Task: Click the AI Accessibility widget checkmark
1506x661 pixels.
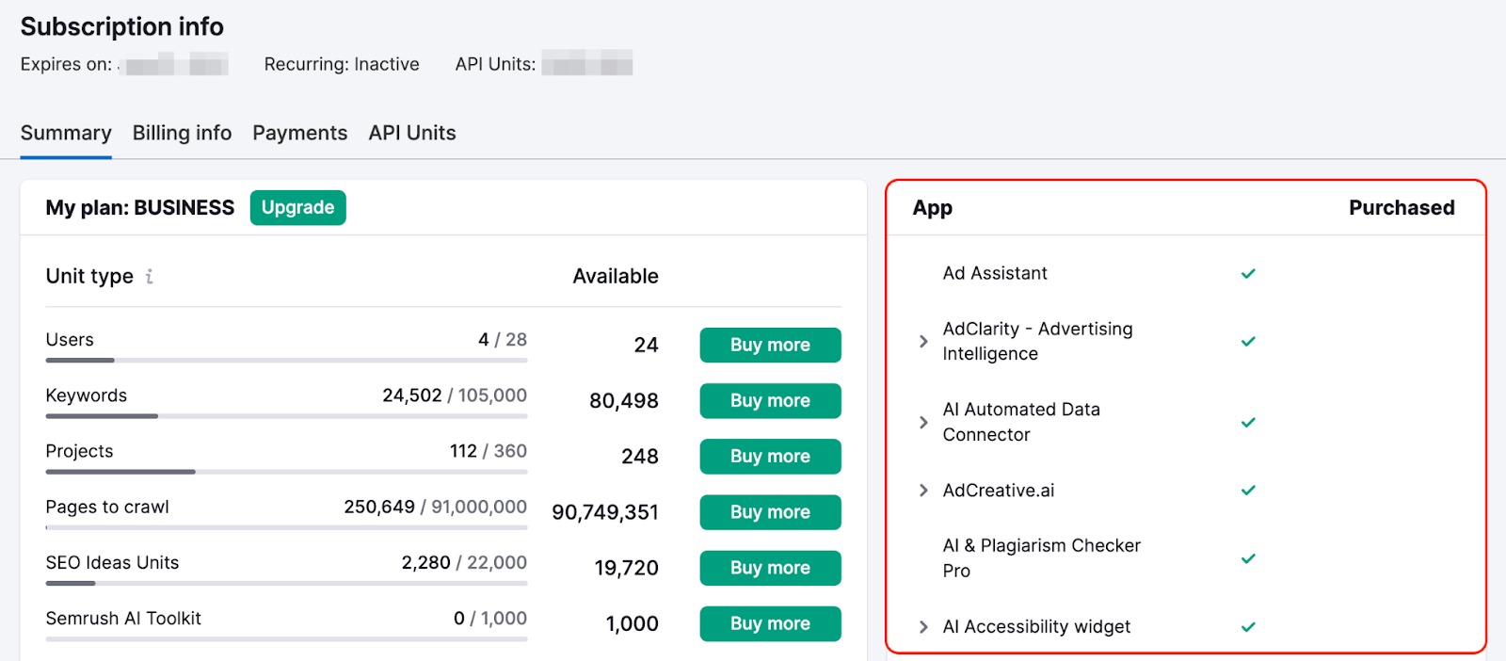Action: [x=1248, y=627]
